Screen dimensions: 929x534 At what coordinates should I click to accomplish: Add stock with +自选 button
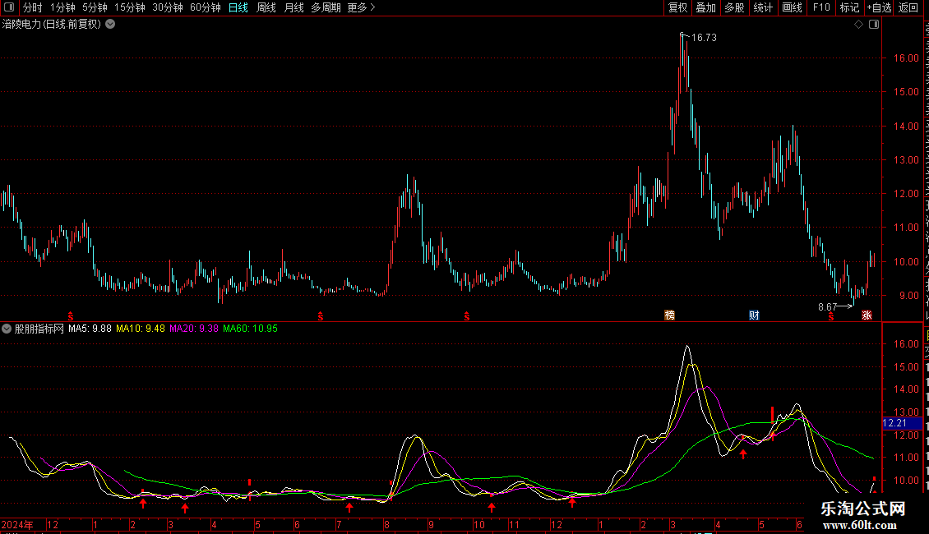(879, 7)
